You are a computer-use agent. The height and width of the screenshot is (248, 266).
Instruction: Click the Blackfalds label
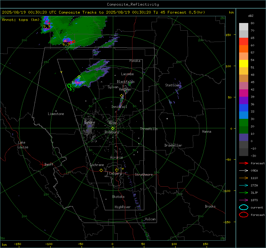(126, 82)
